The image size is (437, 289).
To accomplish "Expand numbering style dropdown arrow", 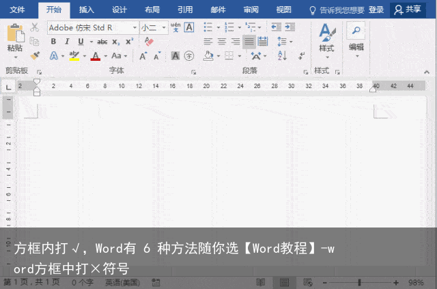I will coord(240,27).
